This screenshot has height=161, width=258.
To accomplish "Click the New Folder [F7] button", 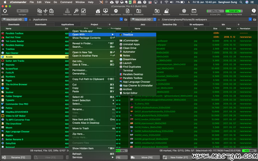I will [x=177, y=157].
